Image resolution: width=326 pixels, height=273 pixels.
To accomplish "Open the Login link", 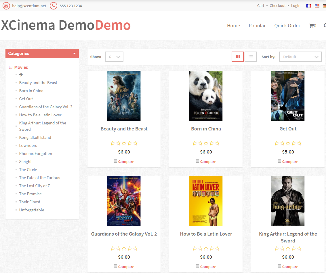I will coord(296,6).
